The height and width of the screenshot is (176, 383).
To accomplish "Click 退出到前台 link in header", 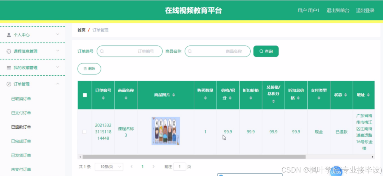I will (338, 10).
